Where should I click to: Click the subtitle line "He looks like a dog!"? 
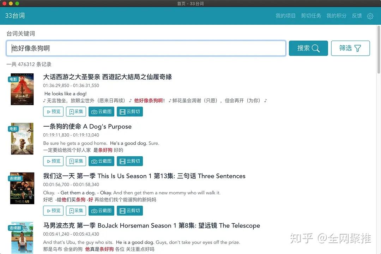coord(65,93)
